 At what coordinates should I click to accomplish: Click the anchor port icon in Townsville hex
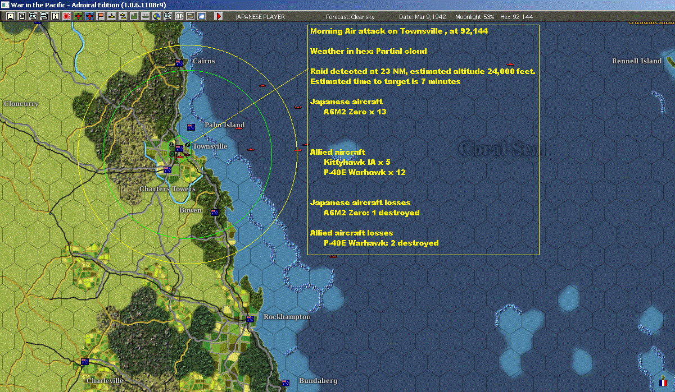point(172,145)
